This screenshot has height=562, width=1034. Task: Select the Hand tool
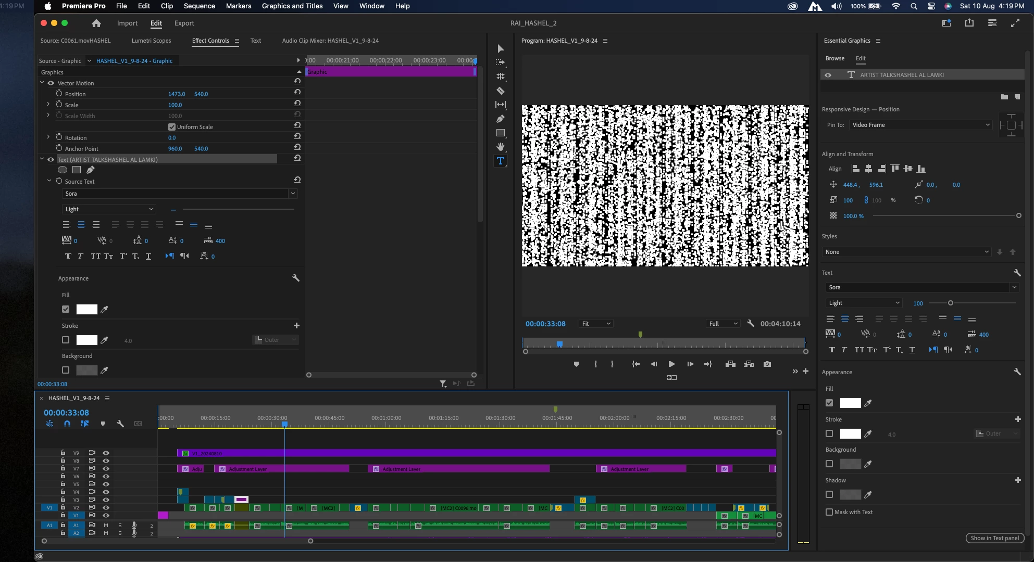(500, 147)
